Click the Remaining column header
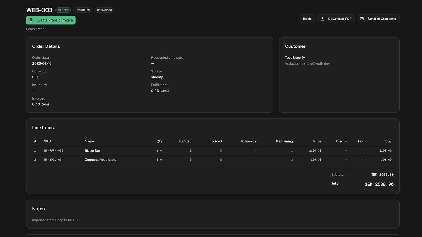This screenshot has height=237, width=422. 284,141
